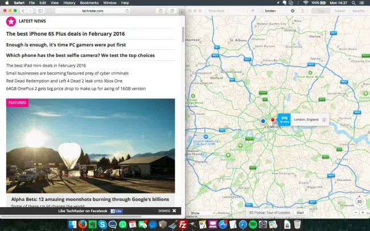Viewport: 370px width, 231px height.
Task: Go back in Safari history
Action: coord(23,11)
